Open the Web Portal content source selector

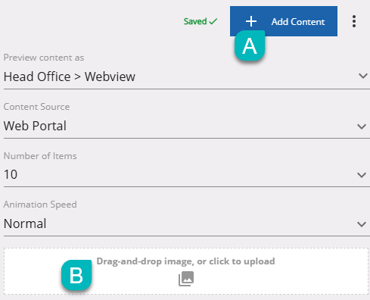tap(187, 126)
